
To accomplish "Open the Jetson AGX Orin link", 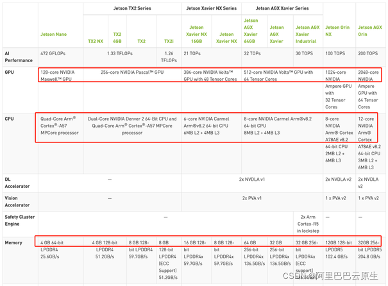I will point(370,31).
